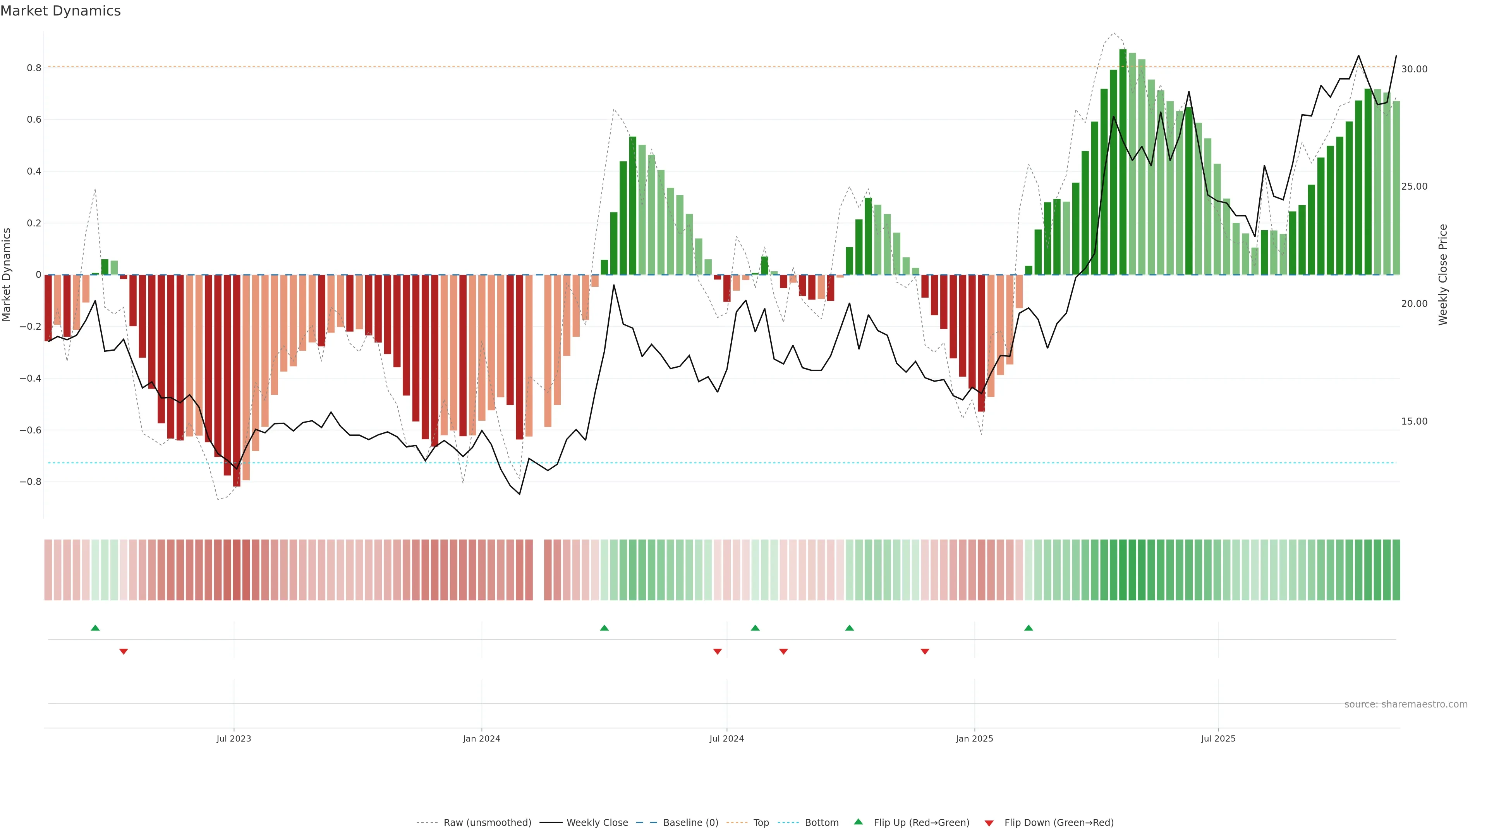Click the white gap in the heatmap strip
The height and width of the screenshot is (836, 1487).
click(539, 570)
